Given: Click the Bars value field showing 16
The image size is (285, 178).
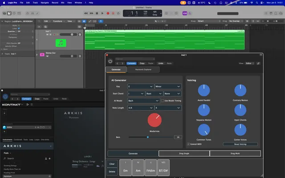Looking at the screenshot, I should [178, 137].
